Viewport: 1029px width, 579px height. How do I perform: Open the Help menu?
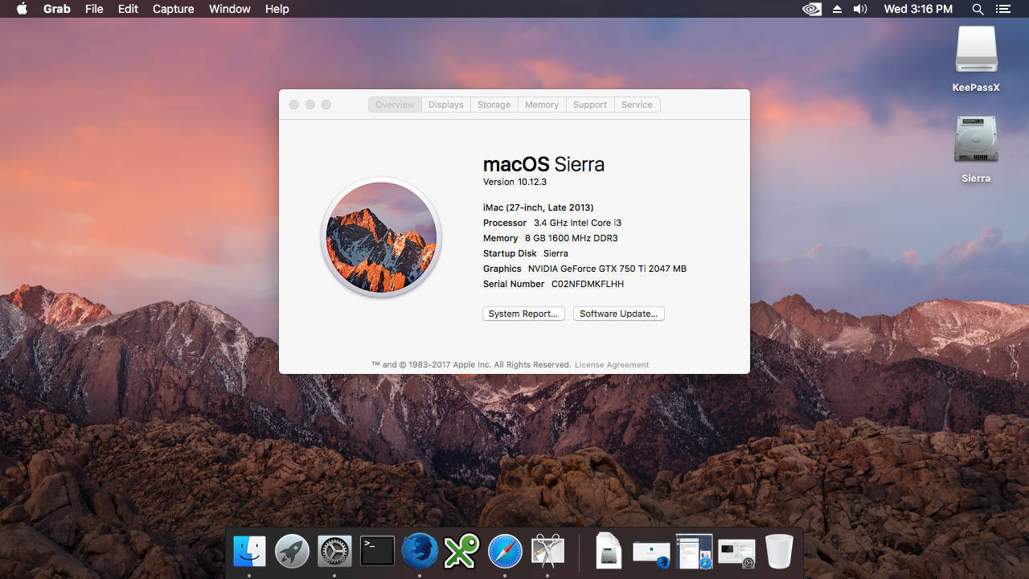pyautogui.click(x=277, y=9)
